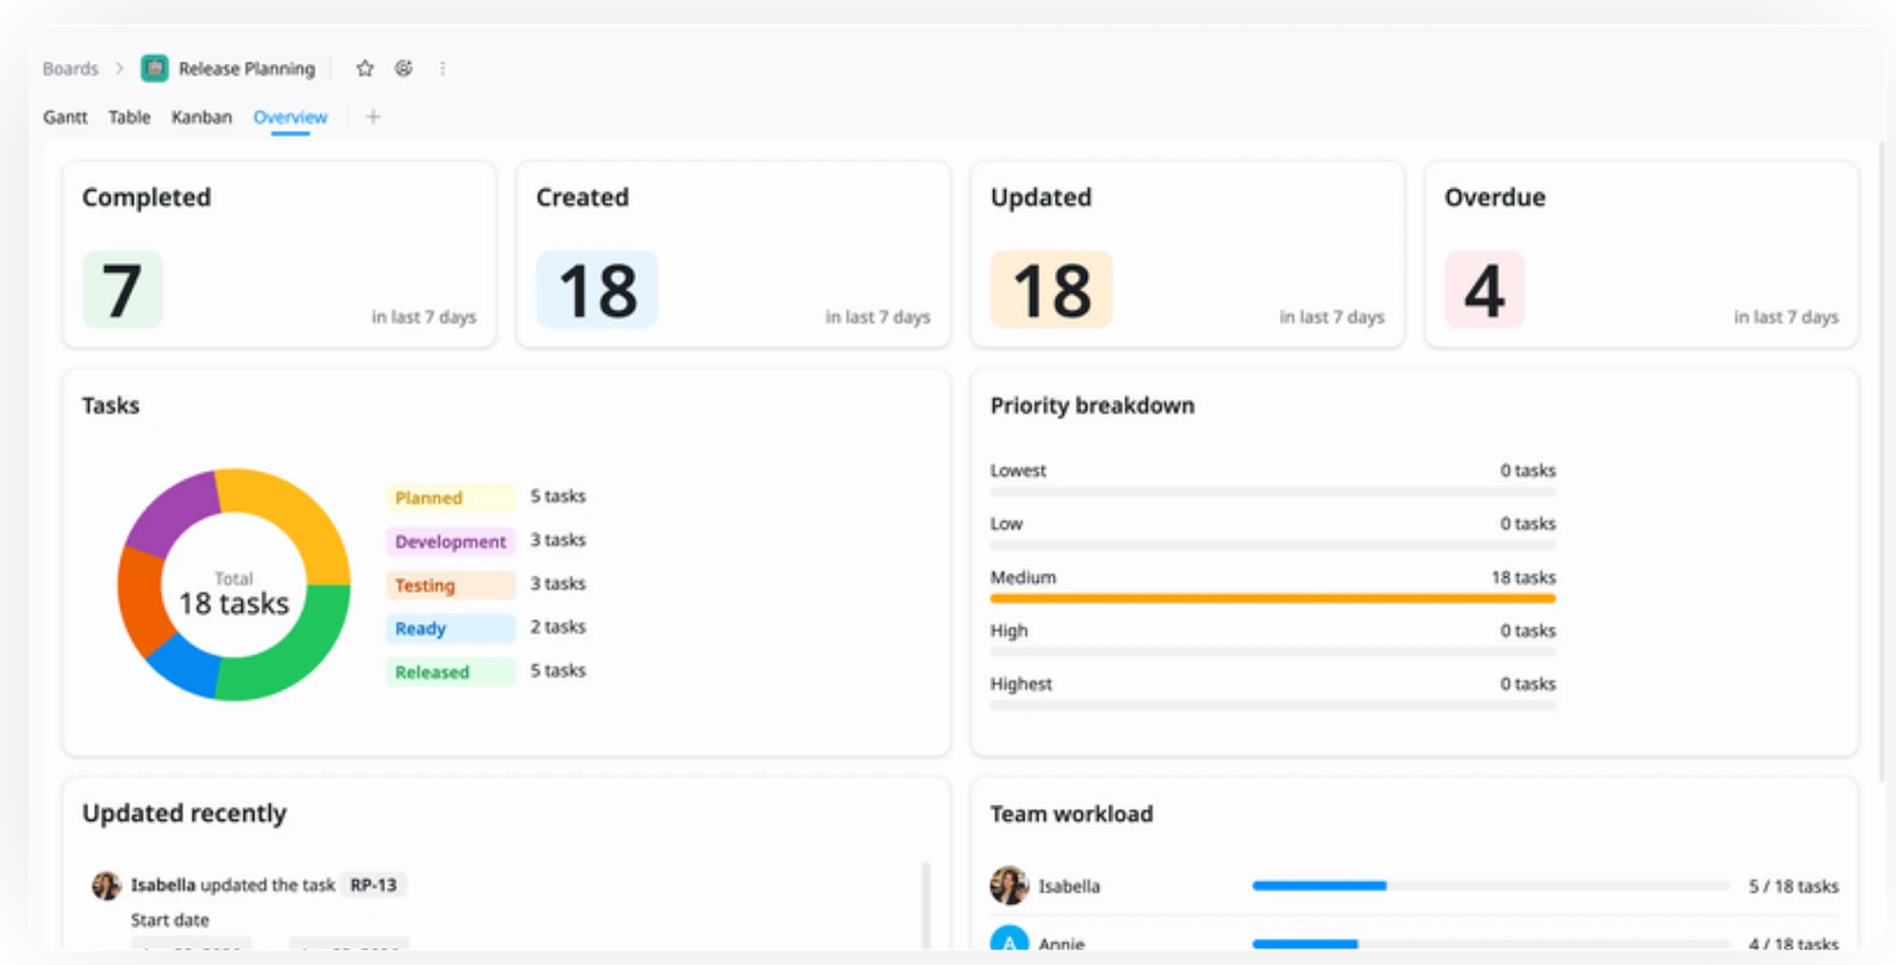Open the board appearance palette icon
Screen dimensions: 1896x965
click(x=403, y=68)
